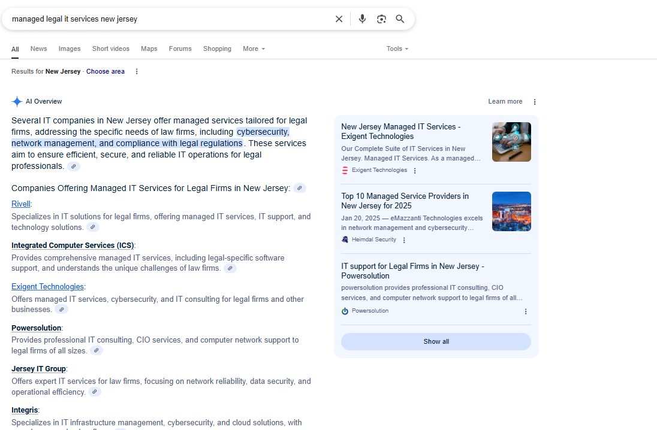
Task: Open source link icon for ICS description
Action: (230, 268)
